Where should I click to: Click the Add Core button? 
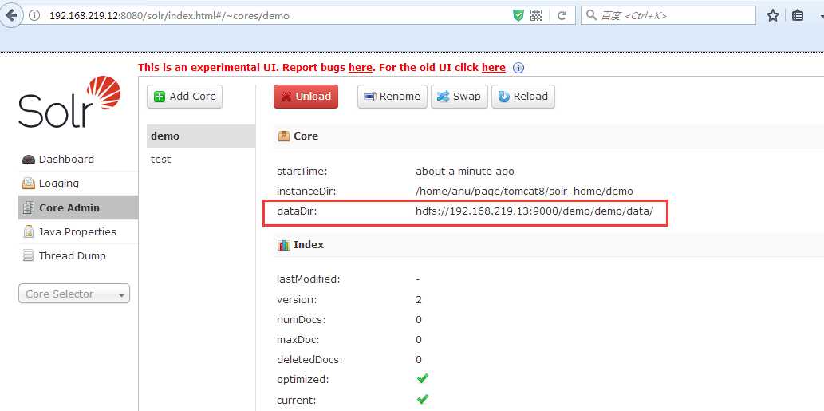point(184,97)
